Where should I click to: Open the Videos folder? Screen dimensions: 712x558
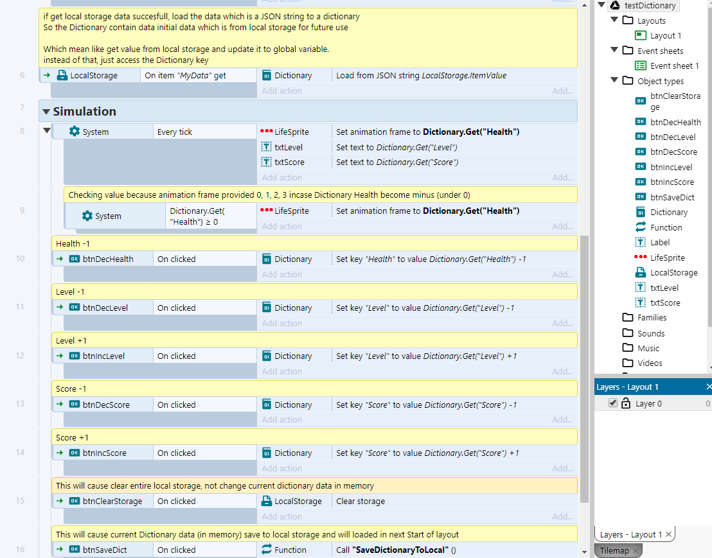tap(650, 363)
